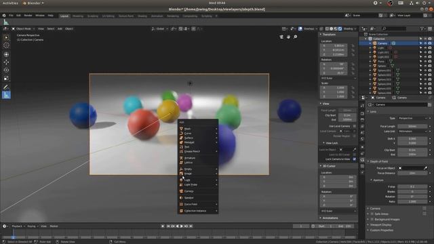
Task: Open the Render menu in top bar
Action: click(28, 16)
